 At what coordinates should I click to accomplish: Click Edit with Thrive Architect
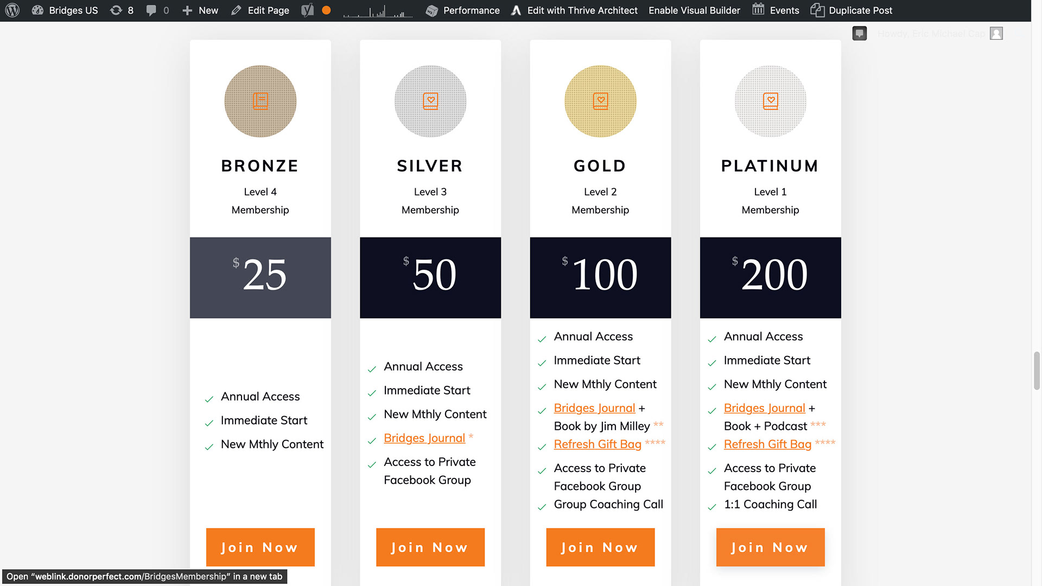pos(574,10)
